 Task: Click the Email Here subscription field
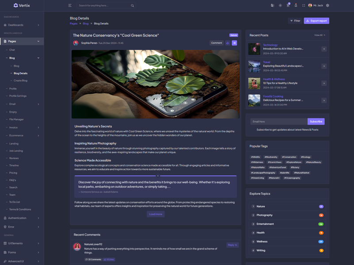(278, 121)
